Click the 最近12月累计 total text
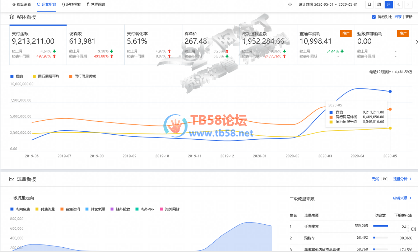The image size is (418, 252). (x=391, y=72)
